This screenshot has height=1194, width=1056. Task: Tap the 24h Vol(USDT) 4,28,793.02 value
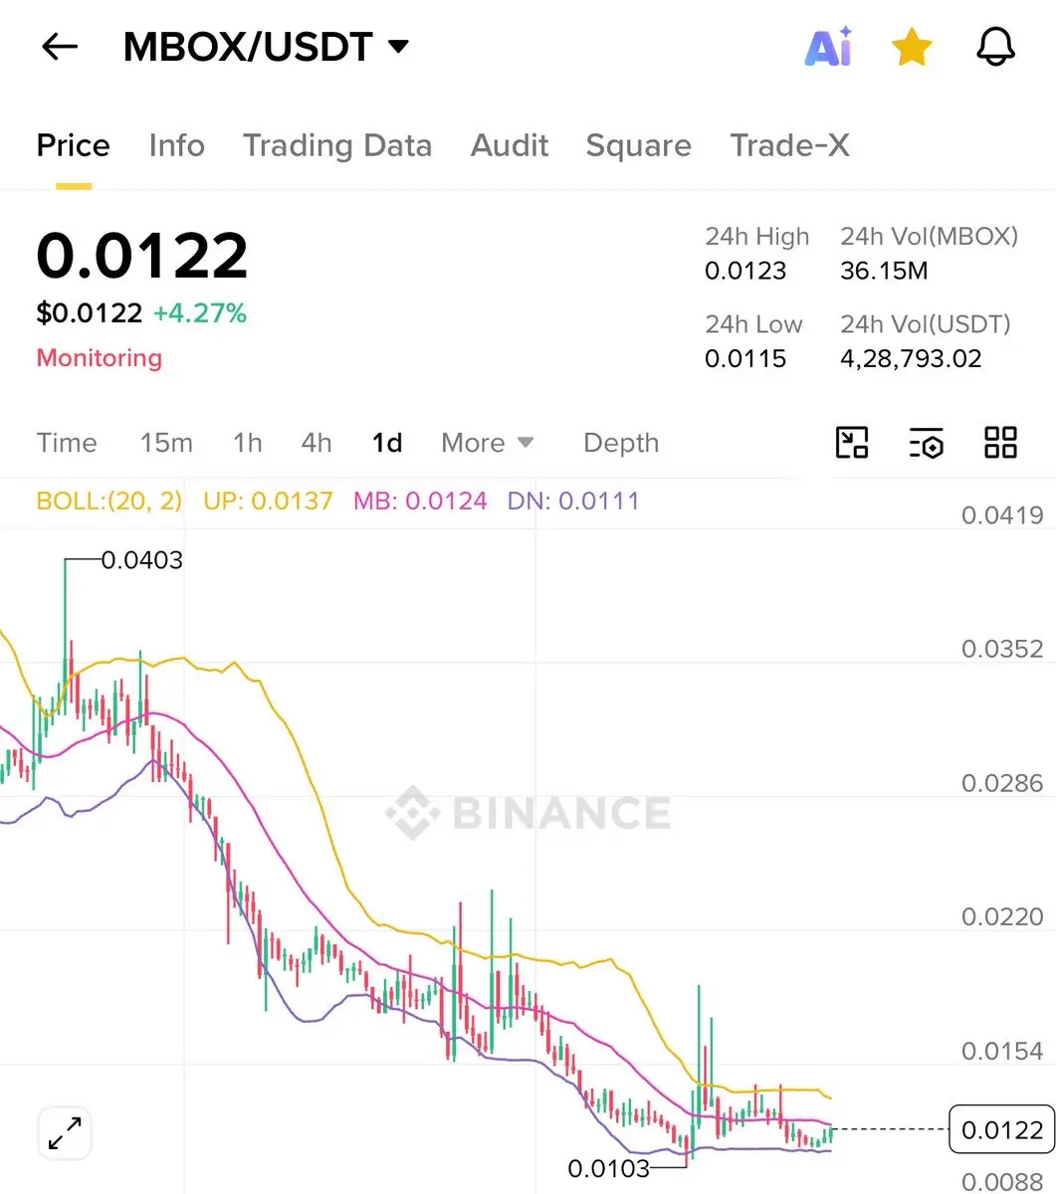coord(911,358)
